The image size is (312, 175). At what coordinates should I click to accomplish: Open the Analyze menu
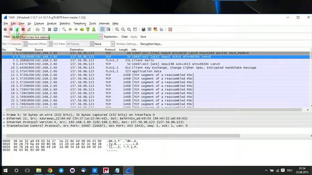[x=52, y=23]
